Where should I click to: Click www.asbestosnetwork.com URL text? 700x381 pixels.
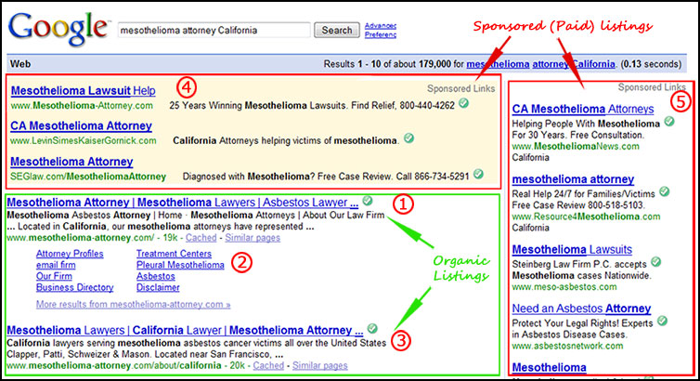pos(567,346)
